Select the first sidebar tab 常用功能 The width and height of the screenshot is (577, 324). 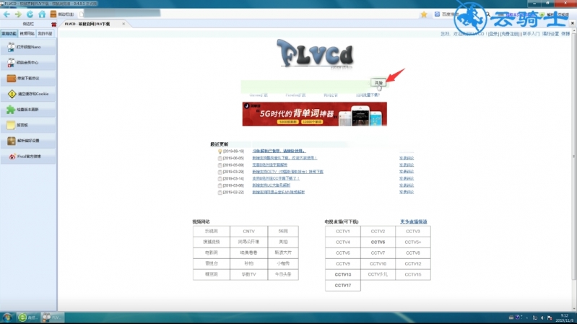click(9, 33)
